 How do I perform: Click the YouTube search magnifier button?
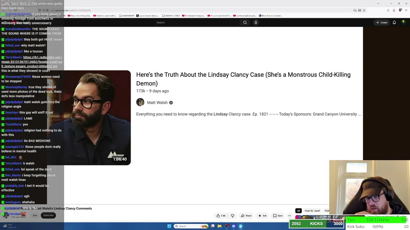point(245,22)
